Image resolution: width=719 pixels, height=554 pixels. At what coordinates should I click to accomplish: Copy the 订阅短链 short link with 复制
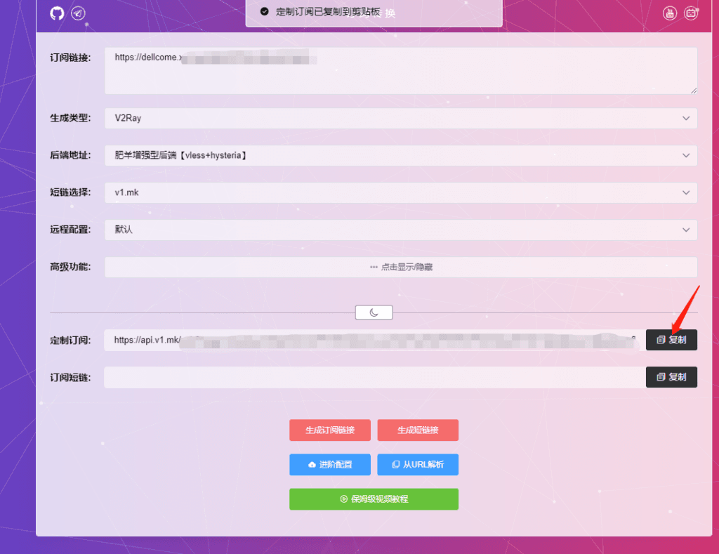coord(671,377)
